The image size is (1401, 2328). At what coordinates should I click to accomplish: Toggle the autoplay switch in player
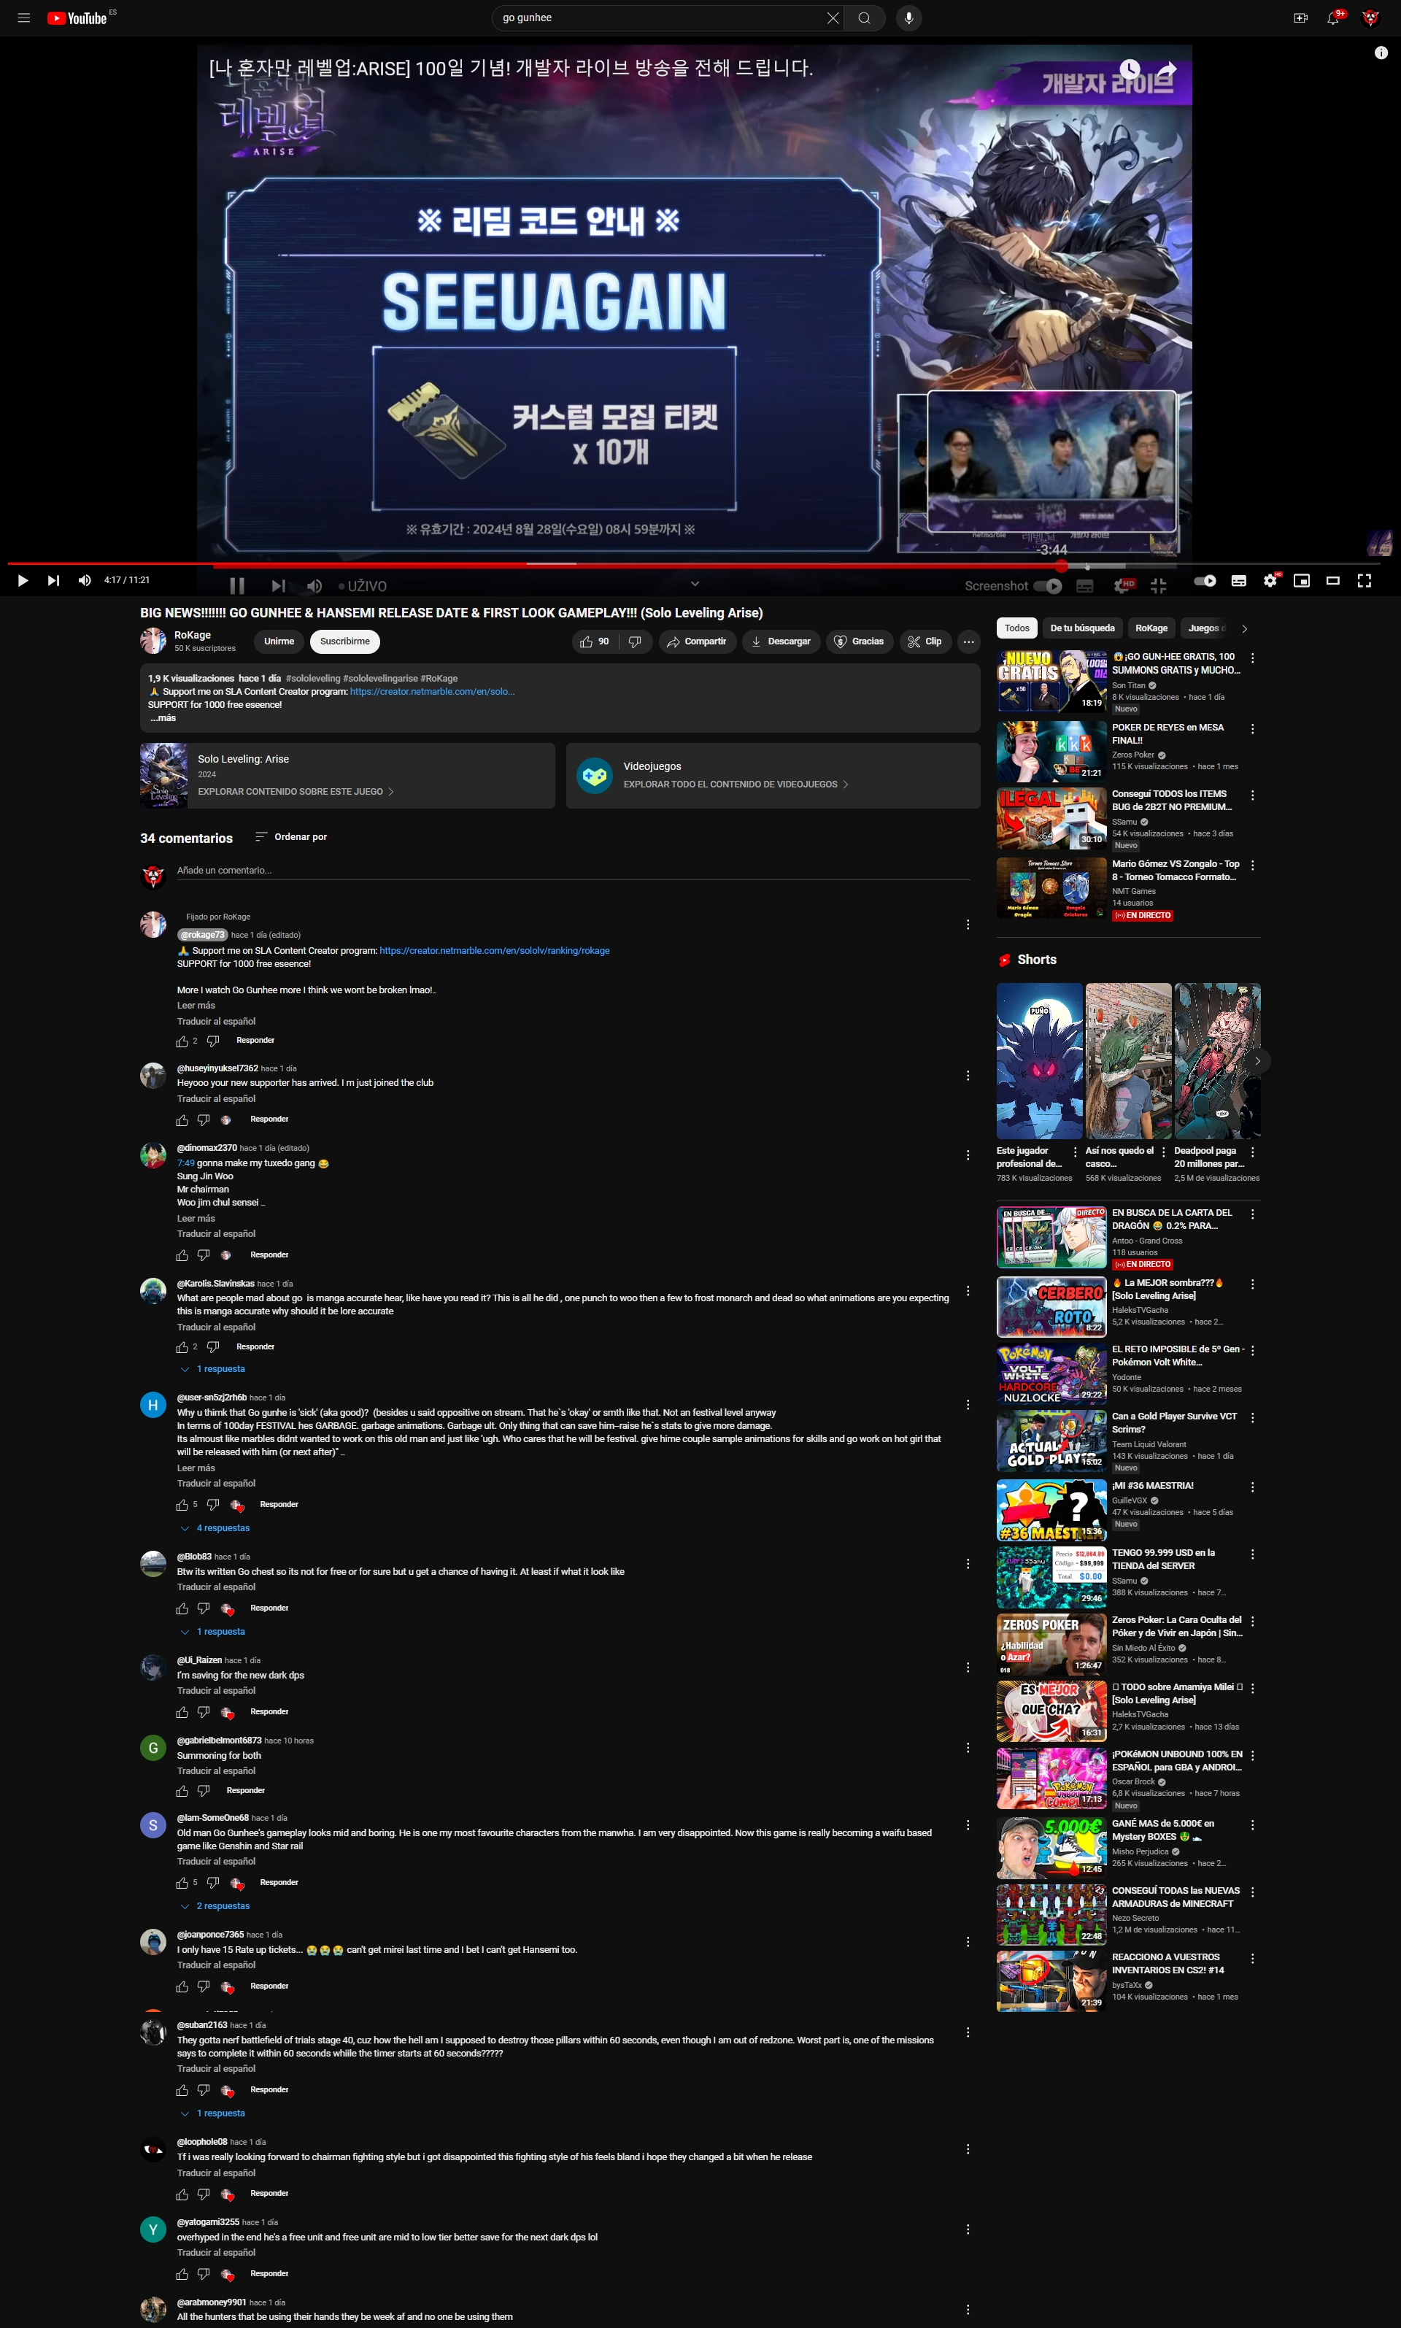tap(1205, 581)
